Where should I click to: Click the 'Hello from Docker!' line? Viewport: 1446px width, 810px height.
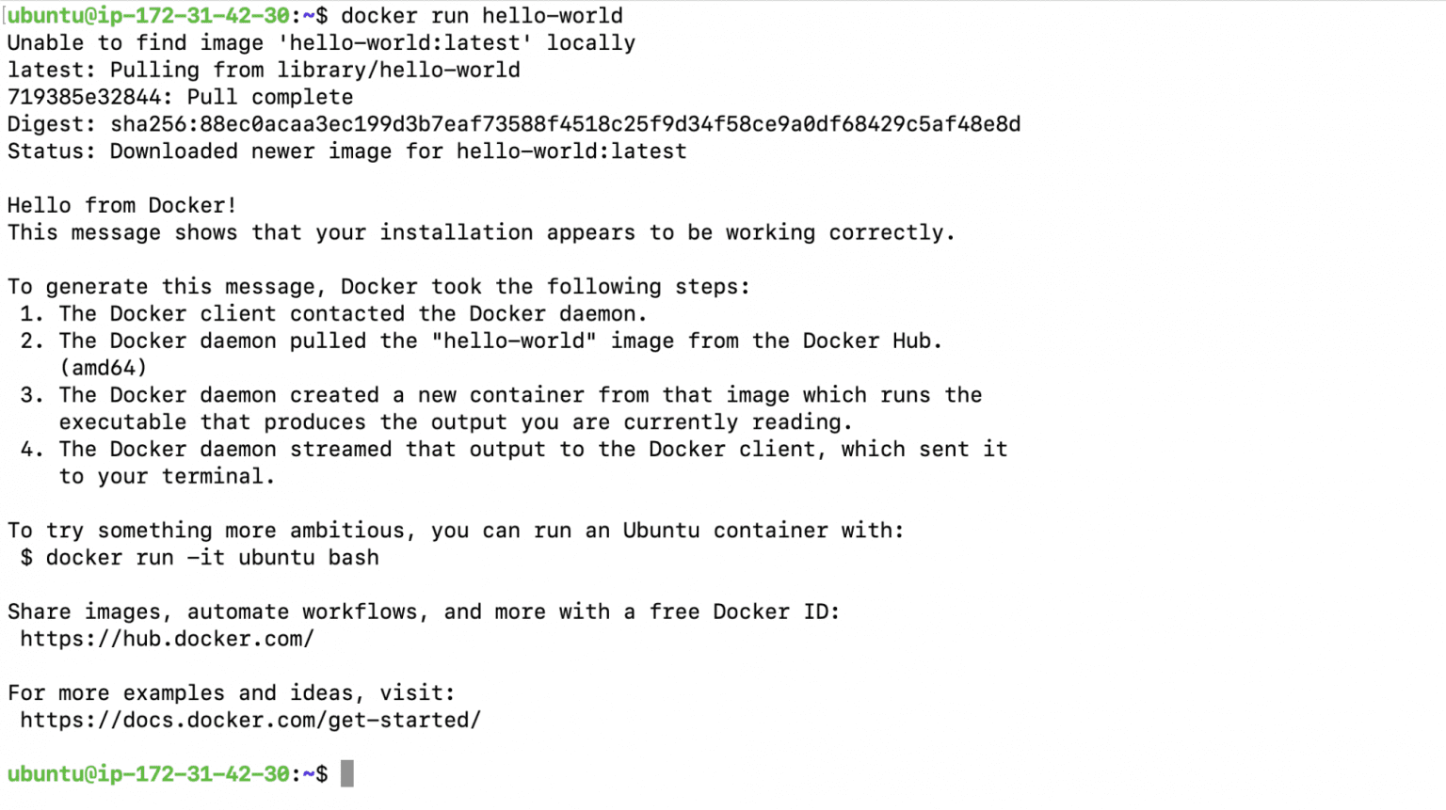(122, 205)
